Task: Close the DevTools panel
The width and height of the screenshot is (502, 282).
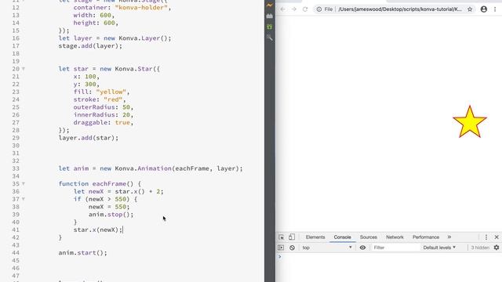Action: (497, 237)
